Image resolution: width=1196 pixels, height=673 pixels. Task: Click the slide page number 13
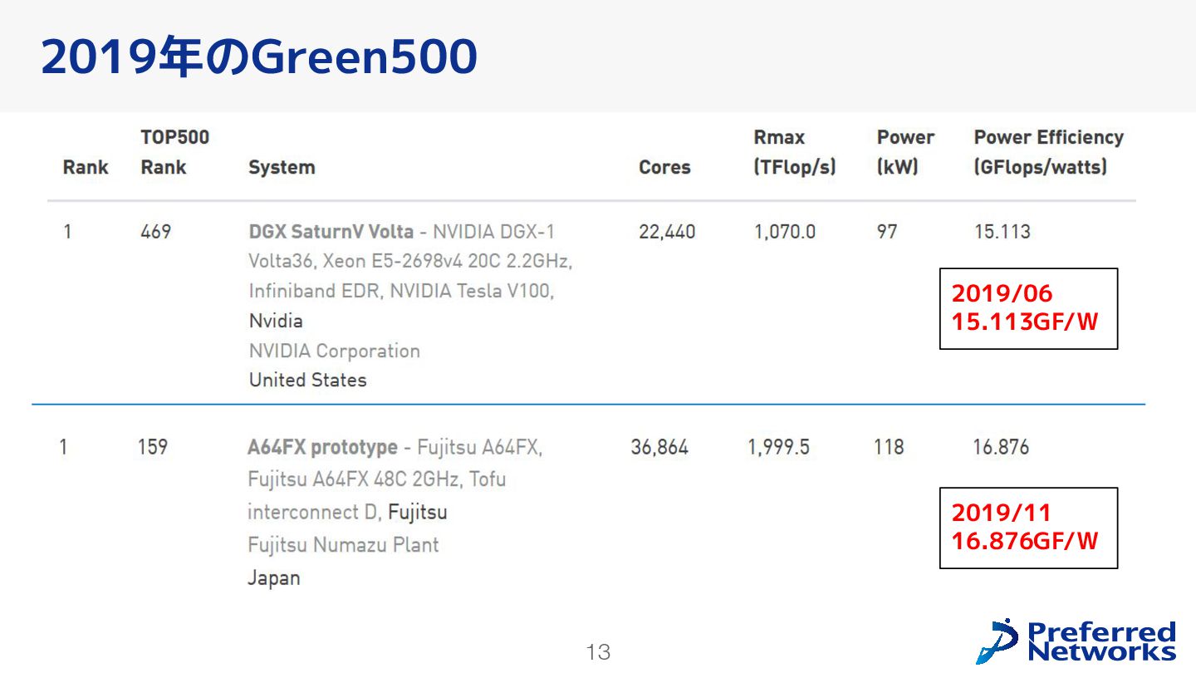[x=598, y=652]
